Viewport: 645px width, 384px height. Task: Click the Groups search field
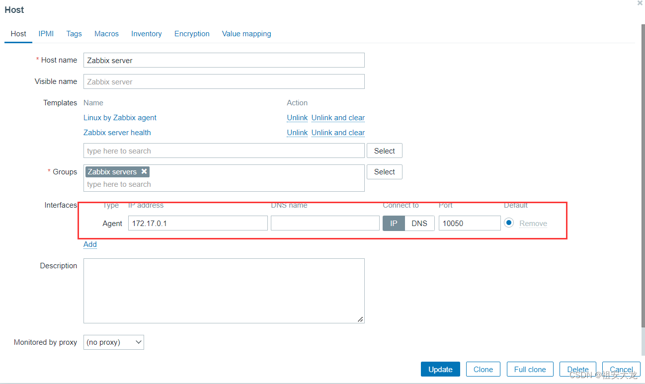click(224, 184)
